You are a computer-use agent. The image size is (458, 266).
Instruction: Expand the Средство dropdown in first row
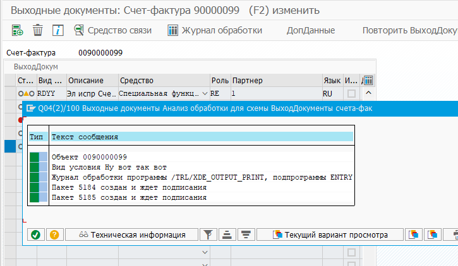coord(204,93)
